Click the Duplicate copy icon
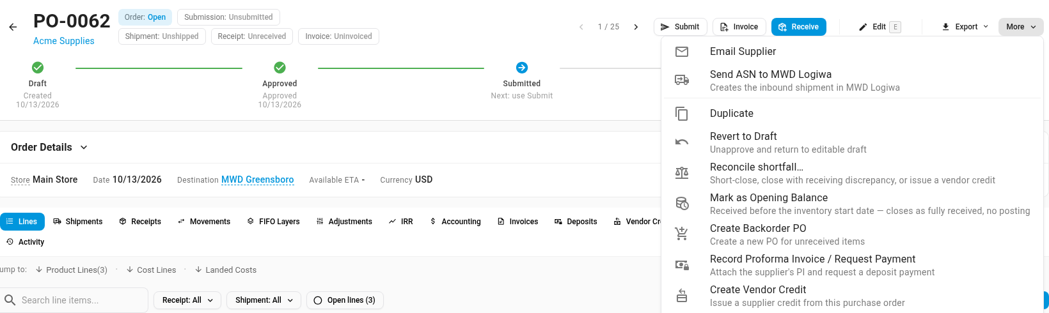Viewport: 1049px width, 313px height. pos(682,114)
